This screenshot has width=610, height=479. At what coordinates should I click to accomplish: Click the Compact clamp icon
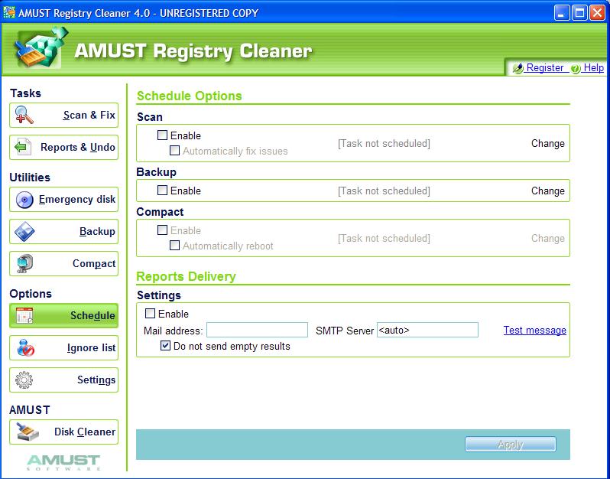[x=25, y=264]
